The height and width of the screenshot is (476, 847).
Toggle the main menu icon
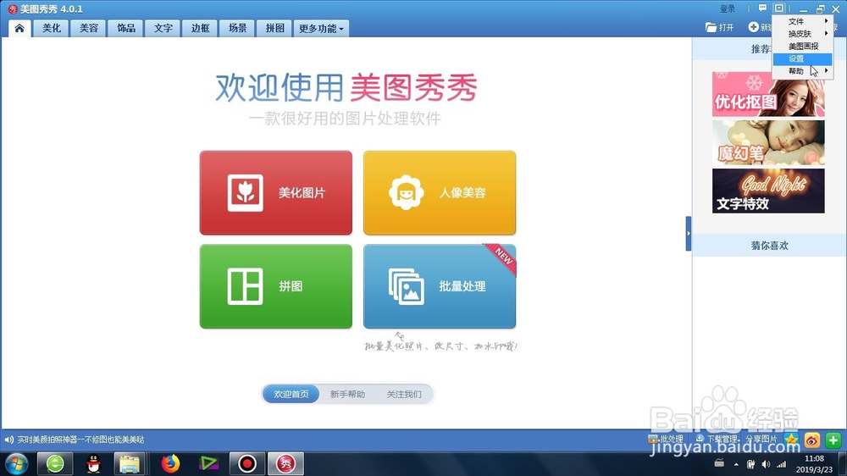coord(779,8)
